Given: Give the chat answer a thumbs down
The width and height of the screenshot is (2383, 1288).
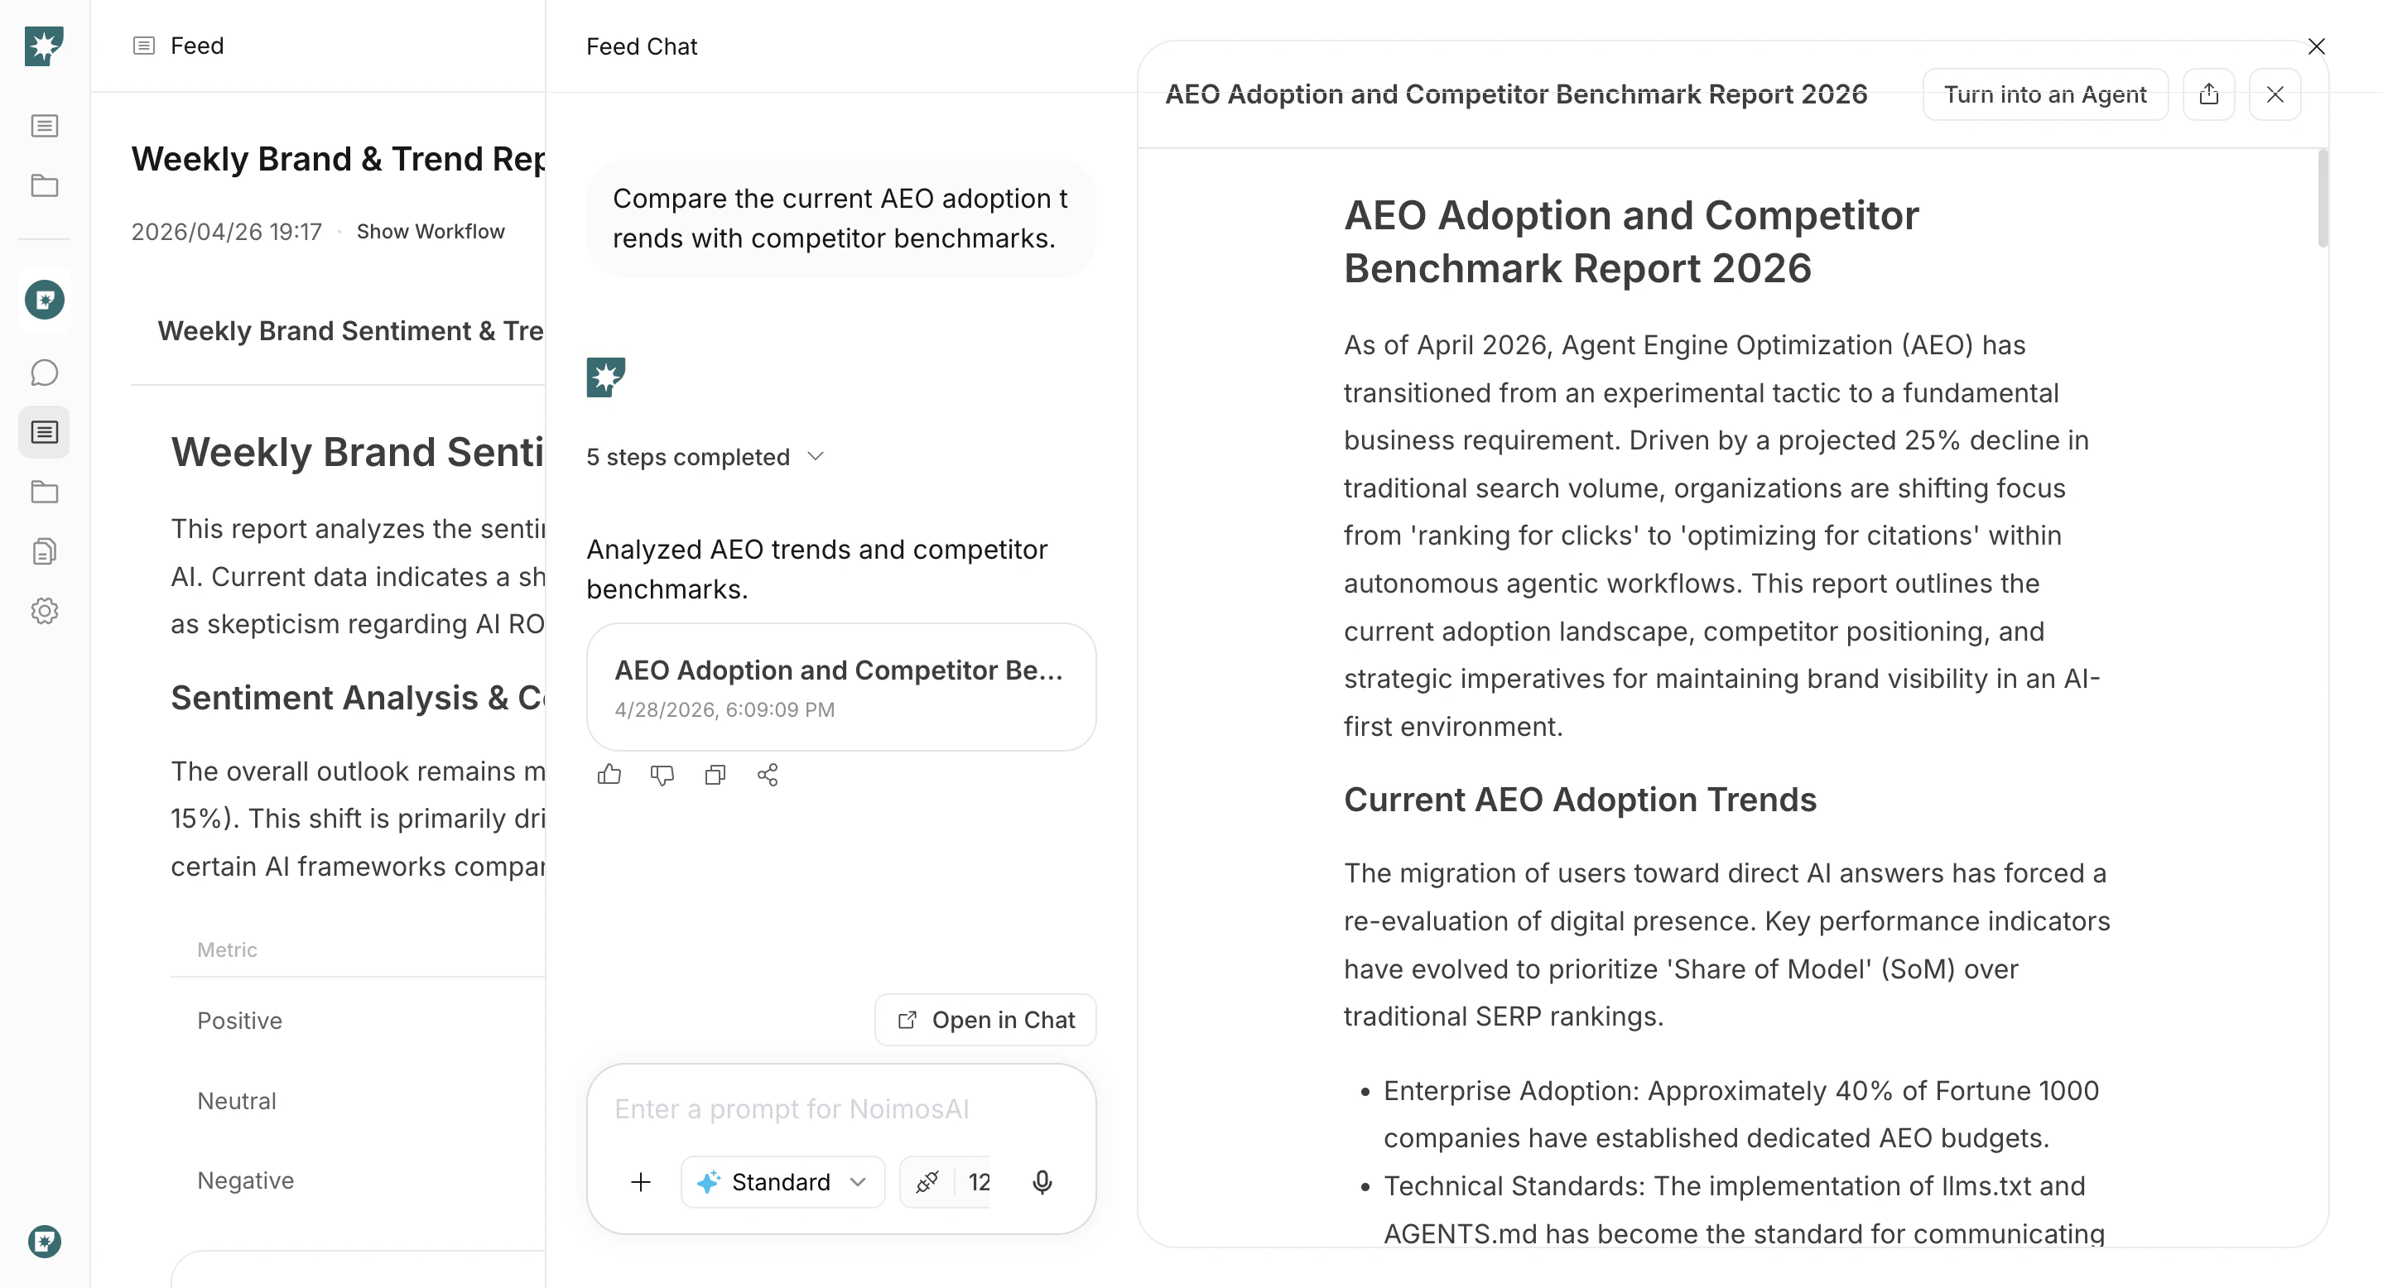Looking at the screenshot, I should tap(662, 775).
